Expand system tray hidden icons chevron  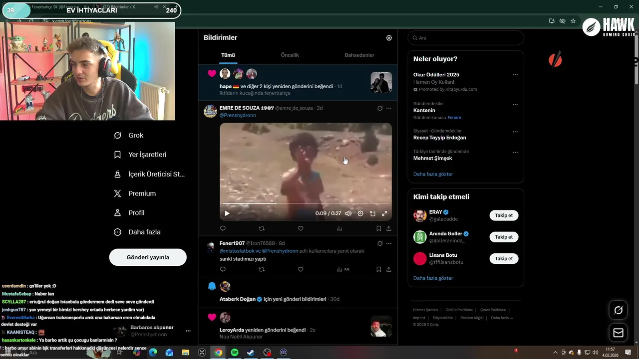(x=556, y=353)
